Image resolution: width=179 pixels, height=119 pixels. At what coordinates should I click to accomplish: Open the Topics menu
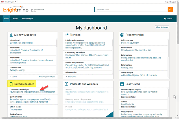15,19
